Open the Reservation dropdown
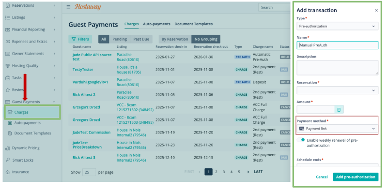Screen dimensions: 387x193 (337, 90)
